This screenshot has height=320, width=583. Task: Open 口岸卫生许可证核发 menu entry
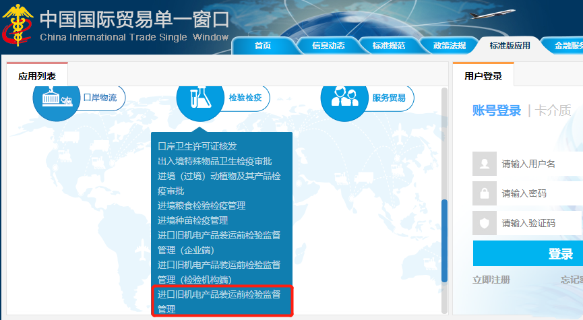[197, 146]
